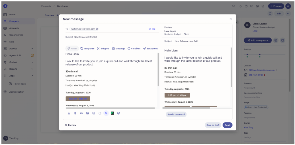Click the + Prospect button
This screenshot has width=295, height=145.
coord(276,6)
